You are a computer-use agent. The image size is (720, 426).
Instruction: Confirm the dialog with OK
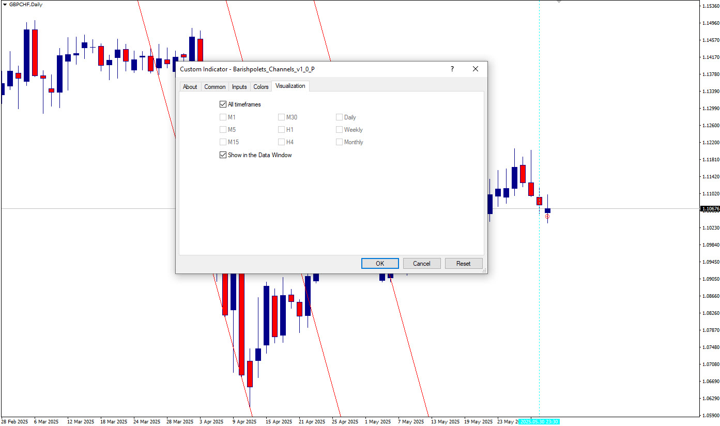[x=380, y=264]
